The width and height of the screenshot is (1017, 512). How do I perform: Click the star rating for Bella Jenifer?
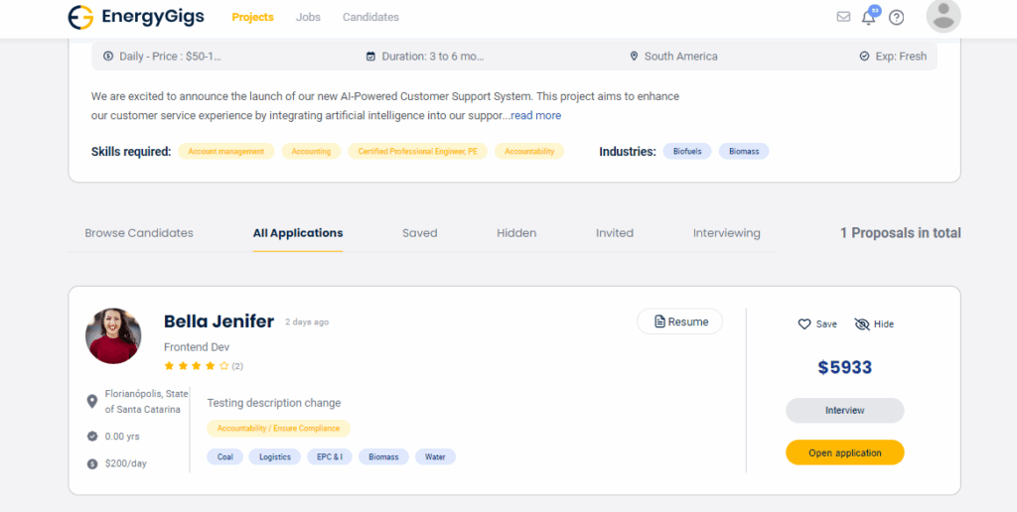pos(197,366)
